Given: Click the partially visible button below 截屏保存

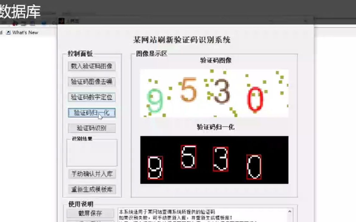Looking at the screenshot, I should coord(90,221).
